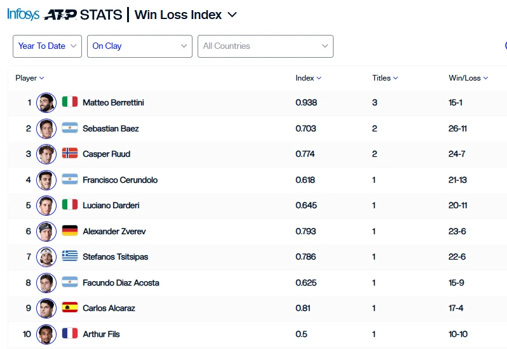Click Arthur Fils's French flag icon
507x349 pixels.
pos(70,333)
